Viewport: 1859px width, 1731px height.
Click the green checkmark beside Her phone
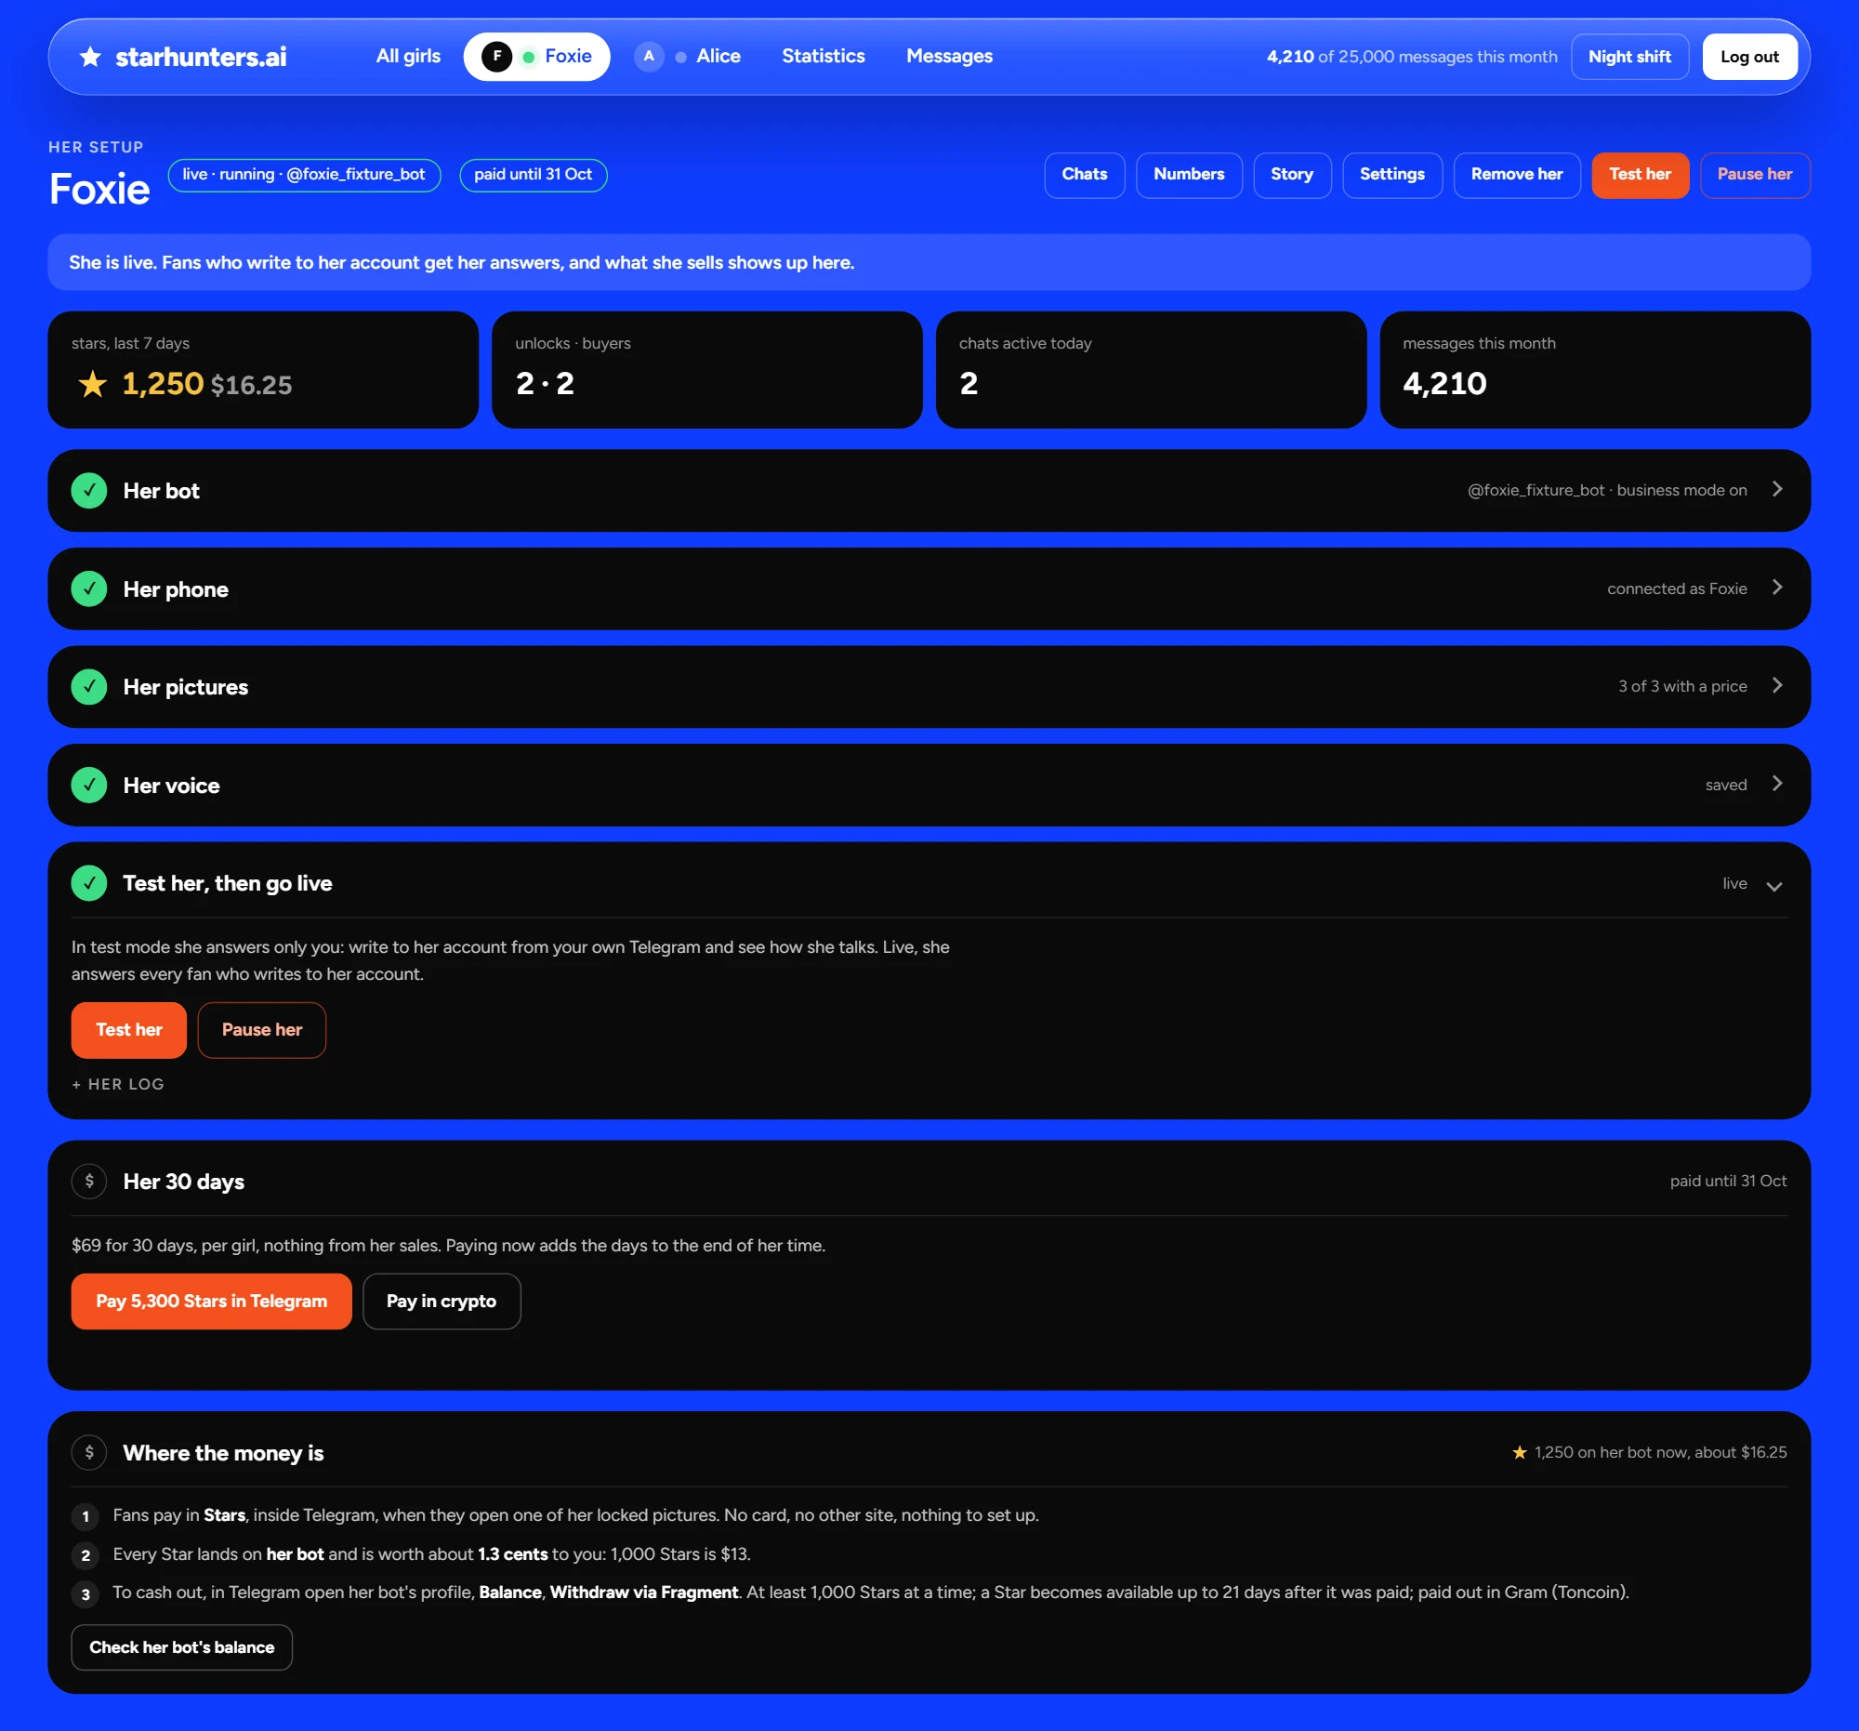point(89,589)
